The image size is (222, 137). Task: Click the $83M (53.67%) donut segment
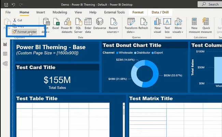pyautogui.click(x=155, y=74)
